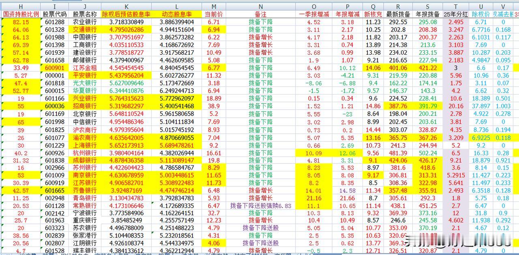519x255 pixels.
Task: Select the 平安银行 name cell
Action: pyautogui.click(x=84, y=75)
